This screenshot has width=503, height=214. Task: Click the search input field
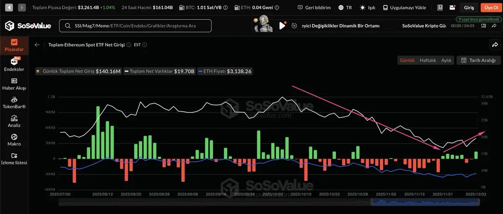(135, 25)
